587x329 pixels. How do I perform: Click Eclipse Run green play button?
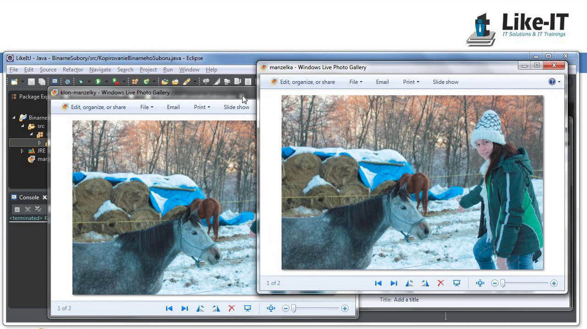click(98, 82)
